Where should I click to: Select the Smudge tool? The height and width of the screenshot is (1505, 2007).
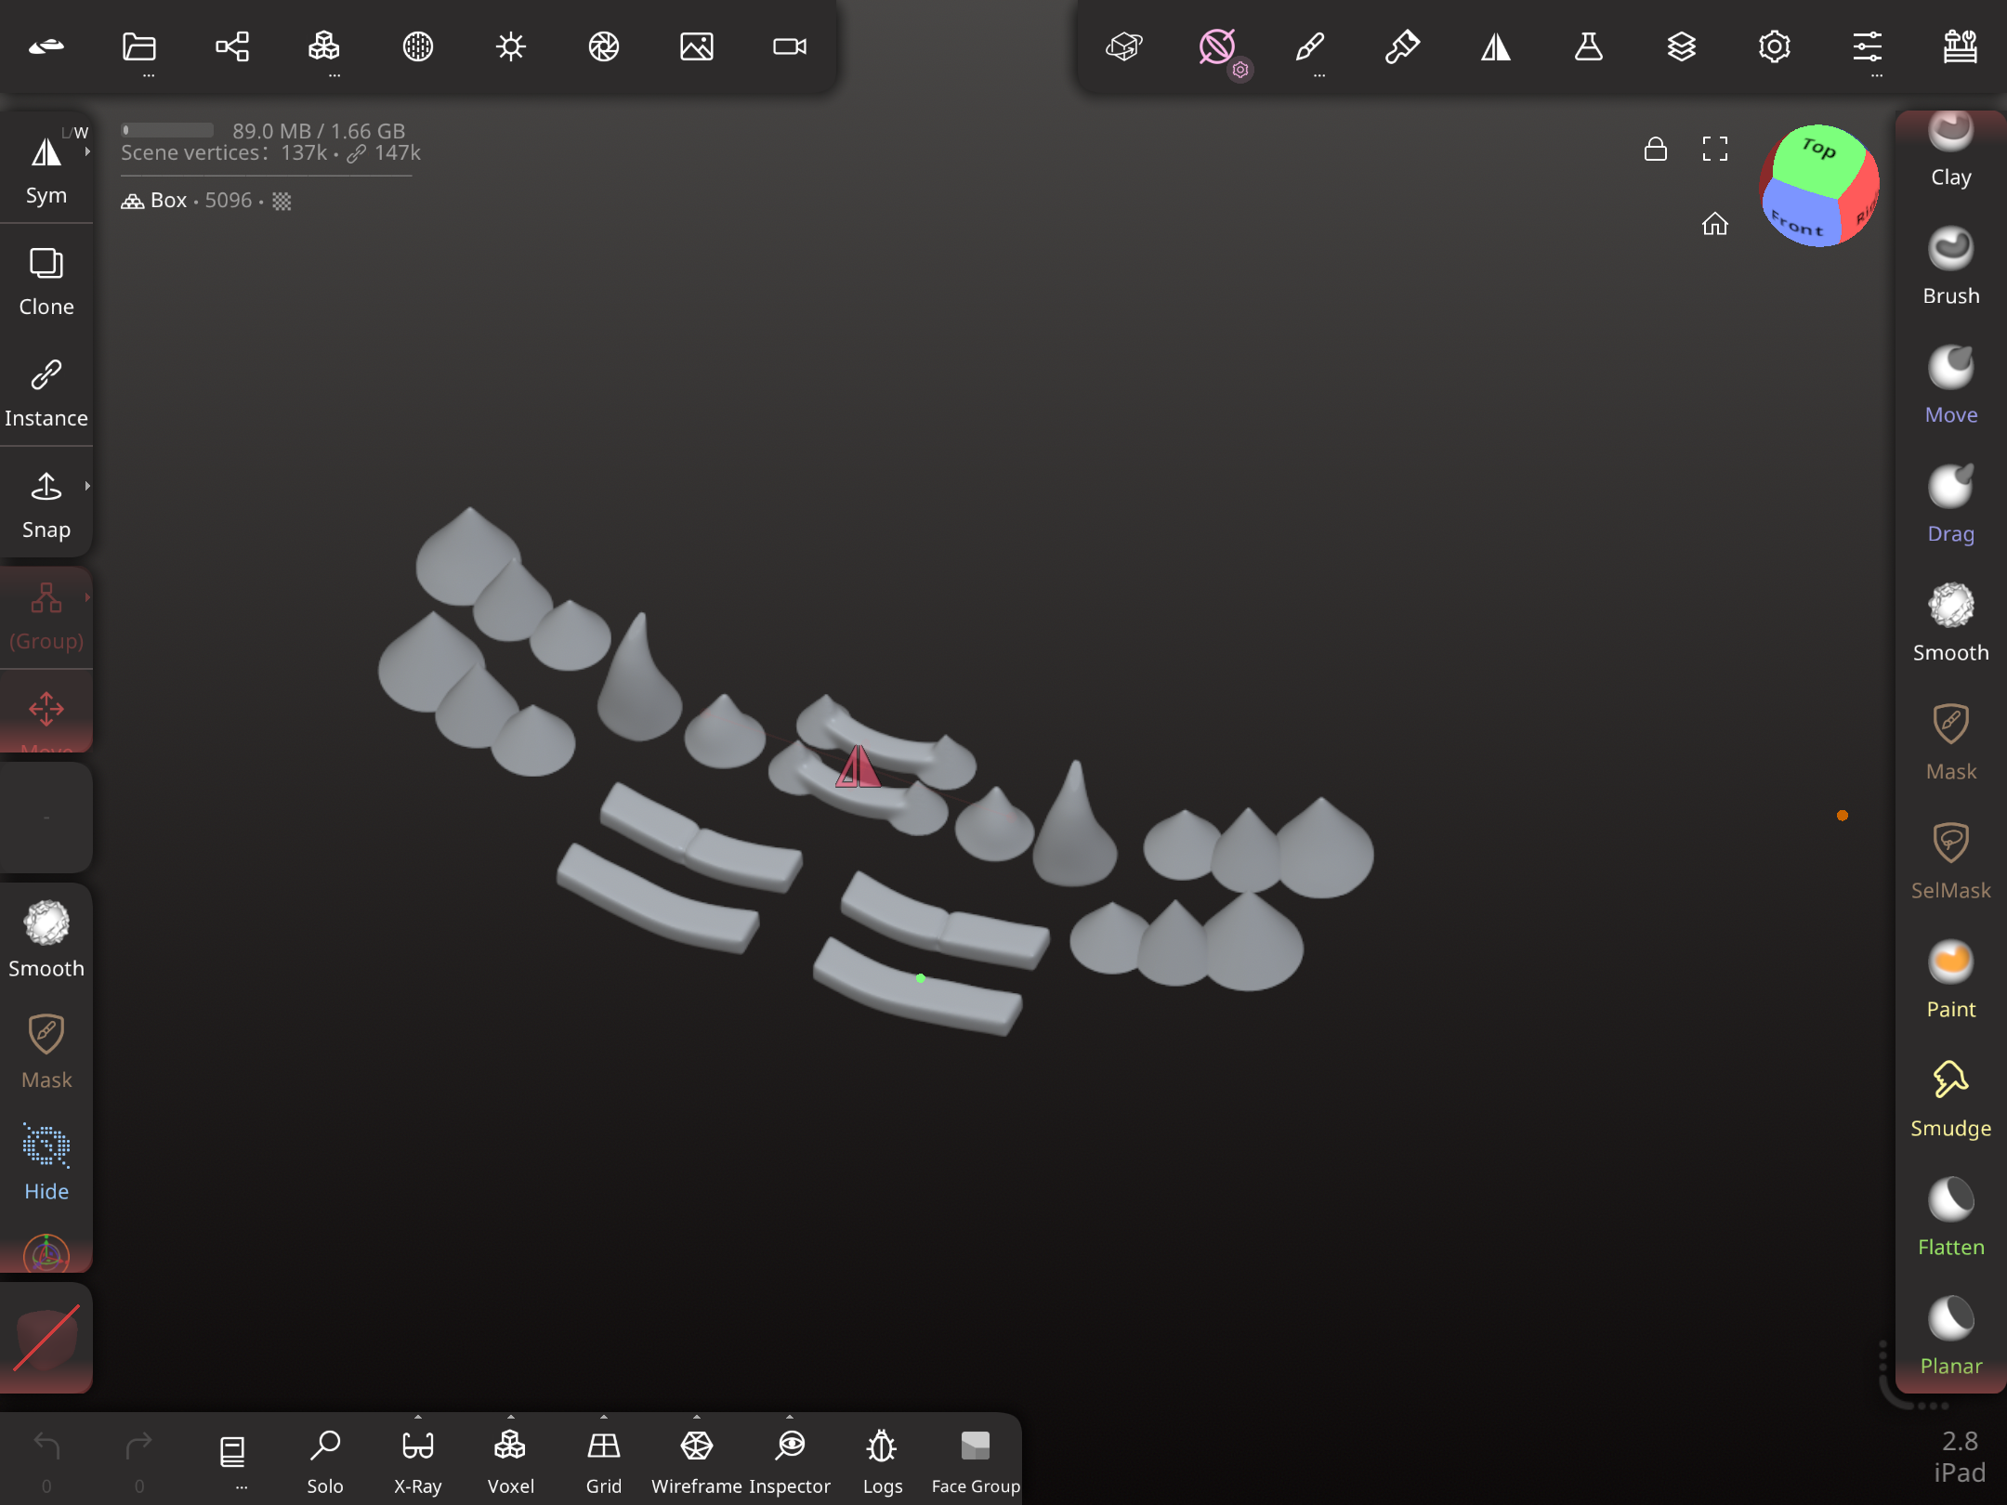tap(1951, 1099)
